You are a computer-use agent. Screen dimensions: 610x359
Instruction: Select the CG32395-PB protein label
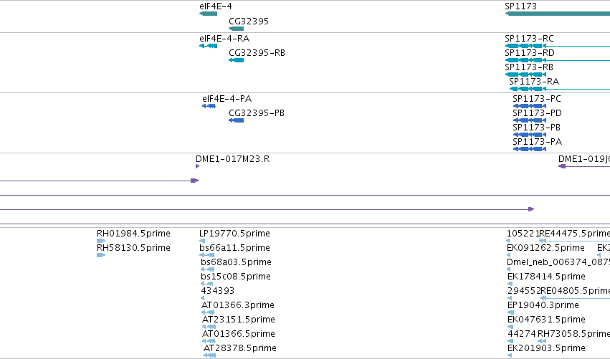coord(257,113)
